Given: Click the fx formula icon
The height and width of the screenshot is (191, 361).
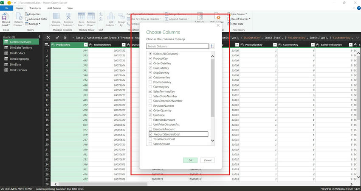Looking at the screenshot, I should [x=65, y=38].
